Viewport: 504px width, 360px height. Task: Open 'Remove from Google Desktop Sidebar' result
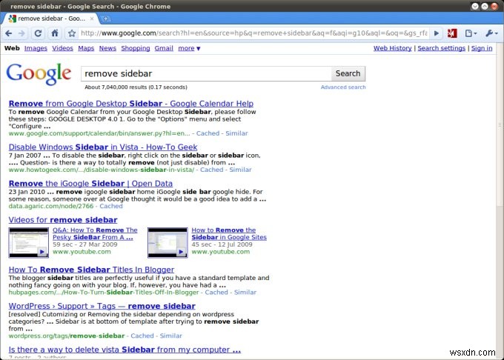click(131, 104)
